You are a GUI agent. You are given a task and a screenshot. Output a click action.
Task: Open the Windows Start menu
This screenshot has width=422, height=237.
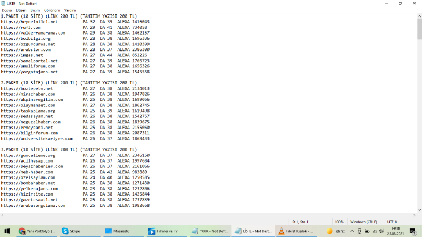pos(7,231)
